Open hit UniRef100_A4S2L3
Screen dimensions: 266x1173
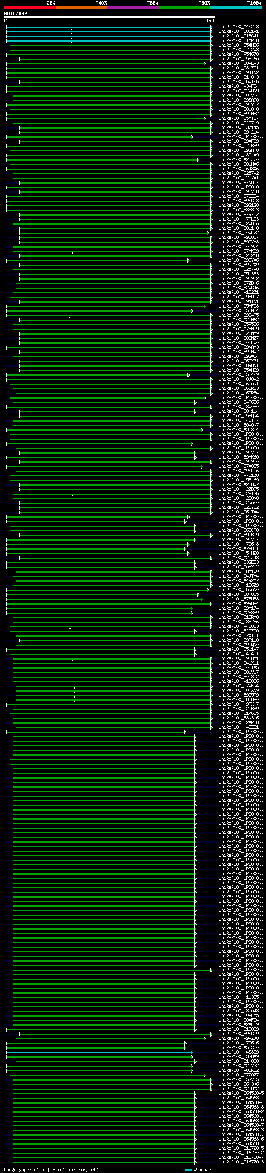[239, 27]
